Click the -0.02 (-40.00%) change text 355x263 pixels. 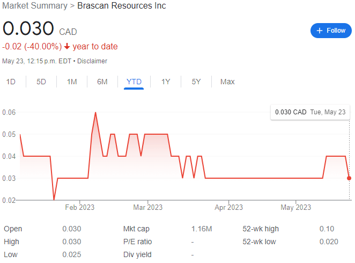click(32, 47)
